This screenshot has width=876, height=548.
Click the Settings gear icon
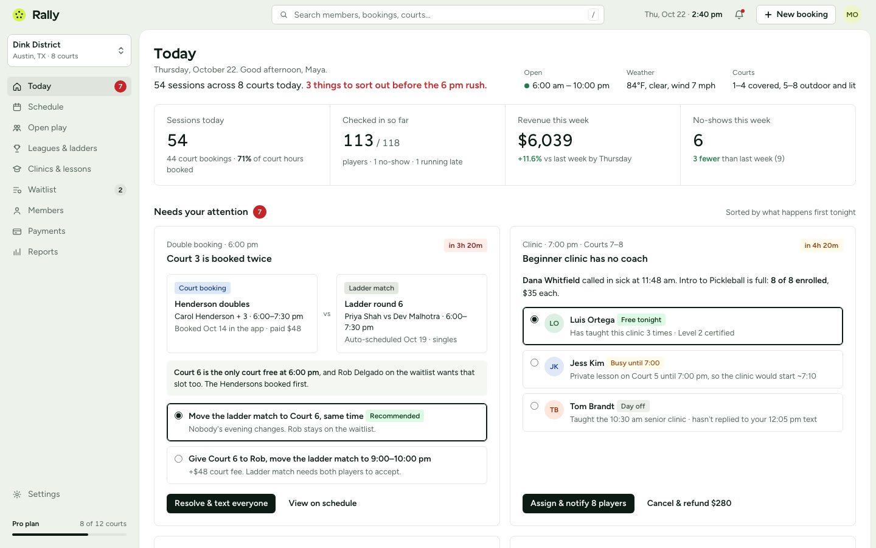tap(17, 494)
